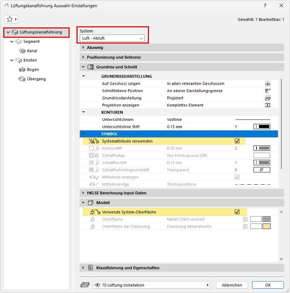Screen dimensions: 290x293
Task: Expand the Abzweig panel
Action: (x=83, y=48)
